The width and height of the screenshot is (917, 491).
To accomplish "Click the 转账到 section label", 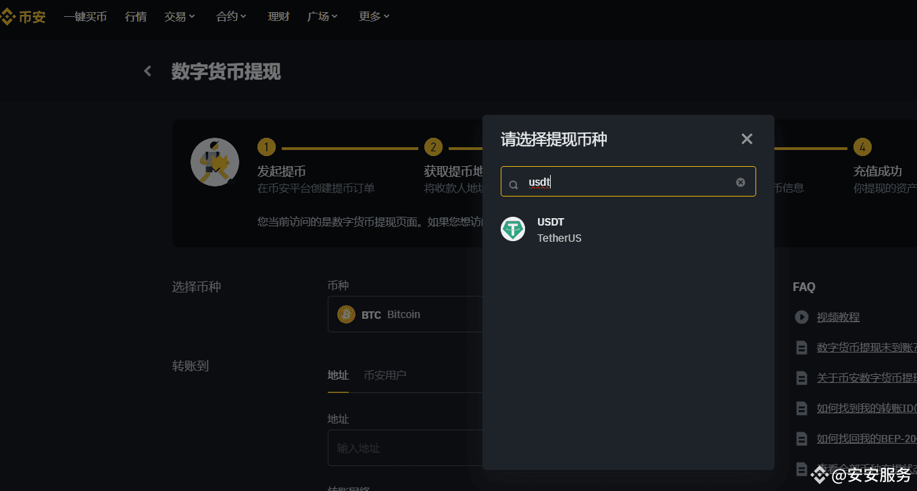I will point(191,366).
